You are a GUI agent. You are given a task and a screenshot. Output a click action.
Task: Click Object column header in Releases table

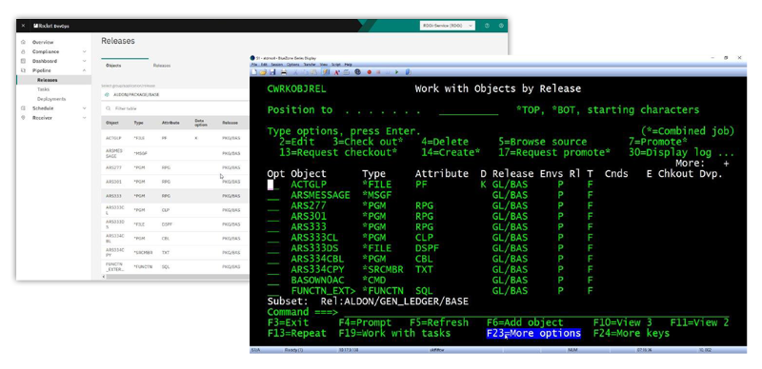pos(112,123)
